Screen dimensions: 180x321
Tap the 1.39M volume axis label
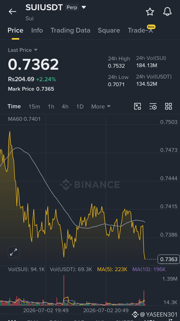[170, 279]
